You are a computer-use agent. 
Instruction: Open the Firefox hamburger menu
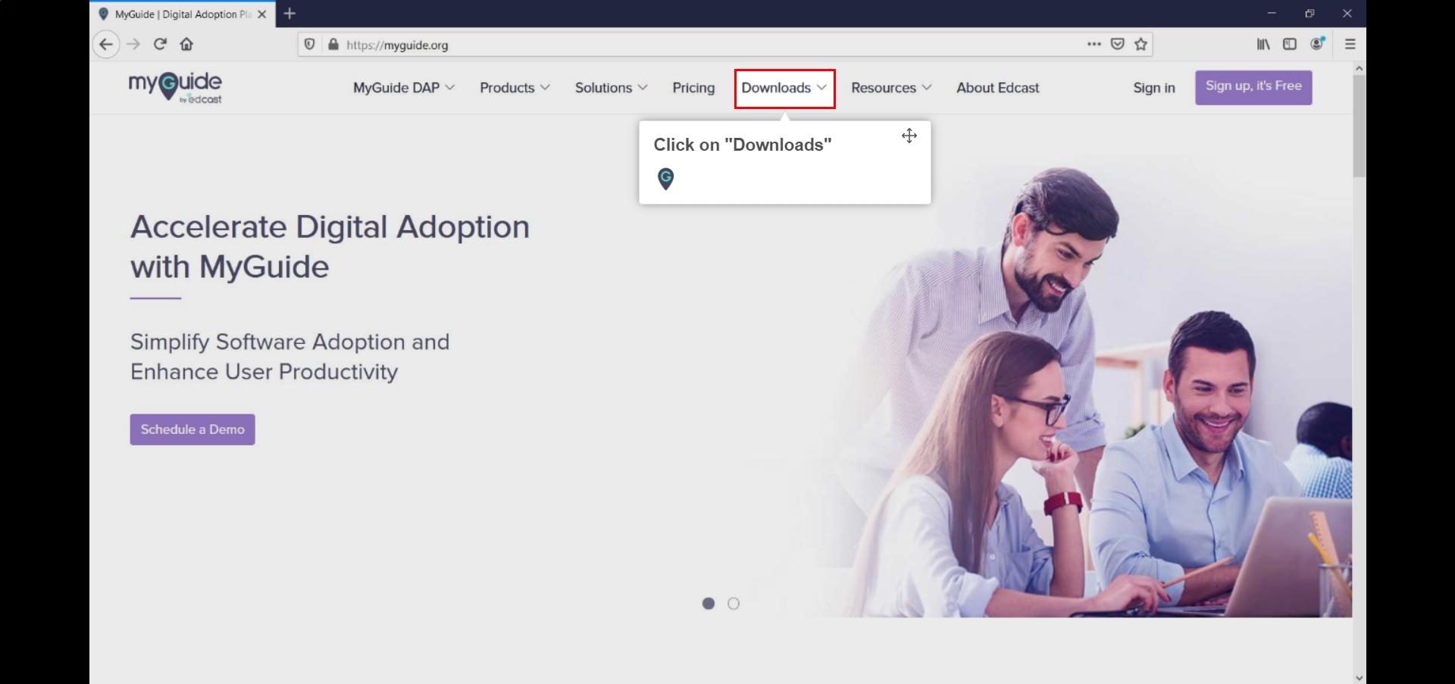[x=1350, y=45]
